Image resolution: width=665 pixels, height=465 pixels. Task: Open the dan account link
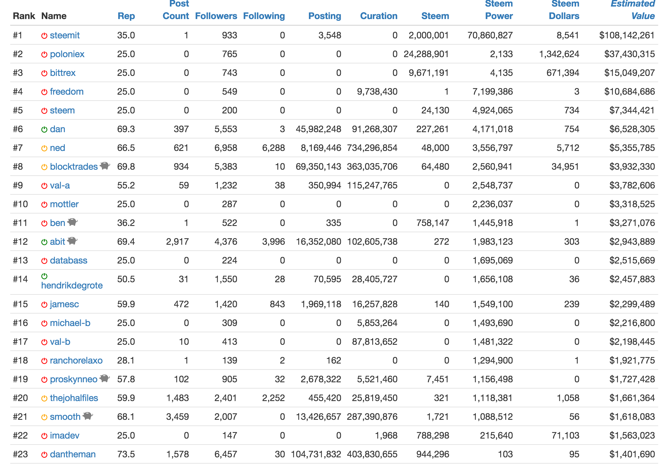click(58, 129)
